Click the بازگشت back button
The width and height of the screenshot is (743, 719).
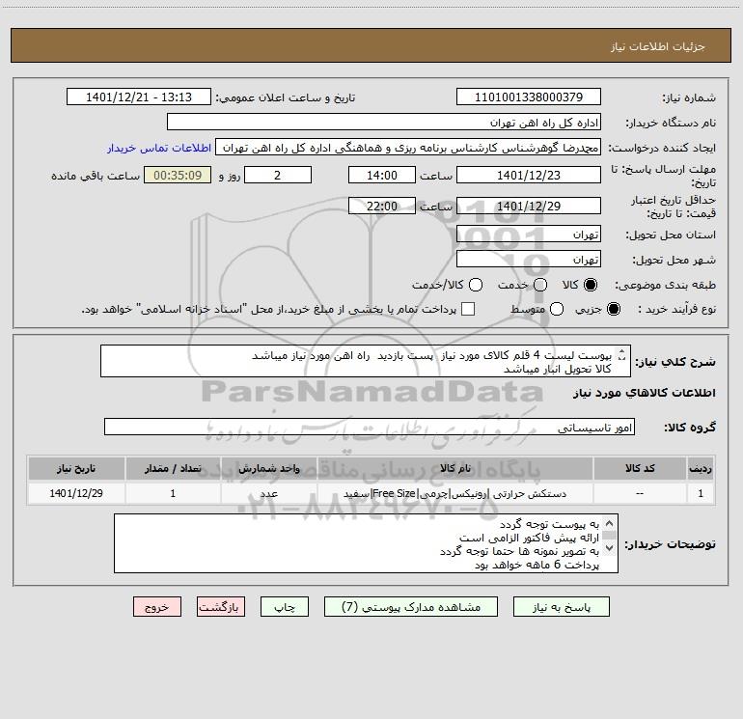[221, 607]
